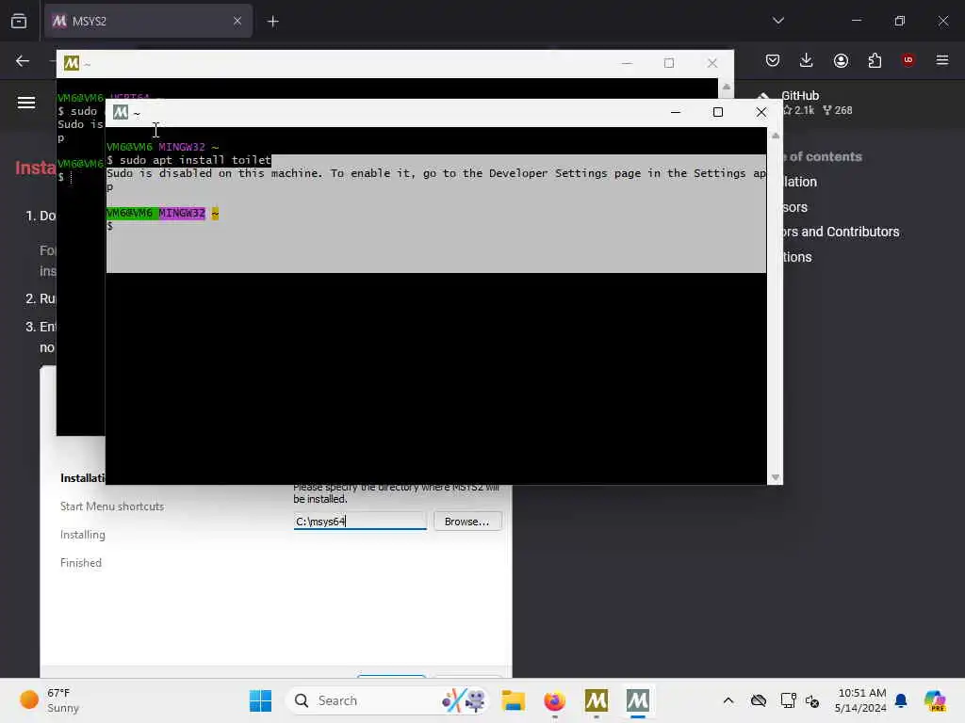Click the Browse... button in installer
Screen dimensions: 965x723
coord(467,522)
